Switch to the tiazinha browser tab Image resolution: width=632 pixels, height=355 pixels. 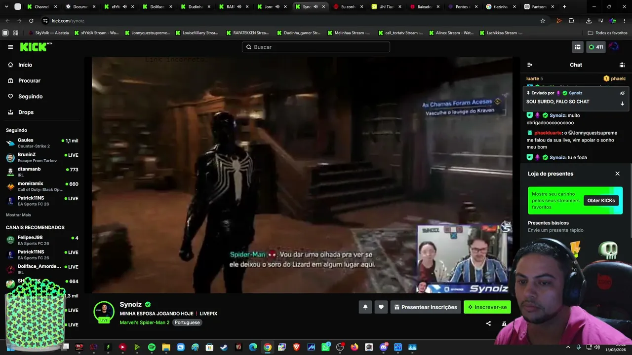502,7
